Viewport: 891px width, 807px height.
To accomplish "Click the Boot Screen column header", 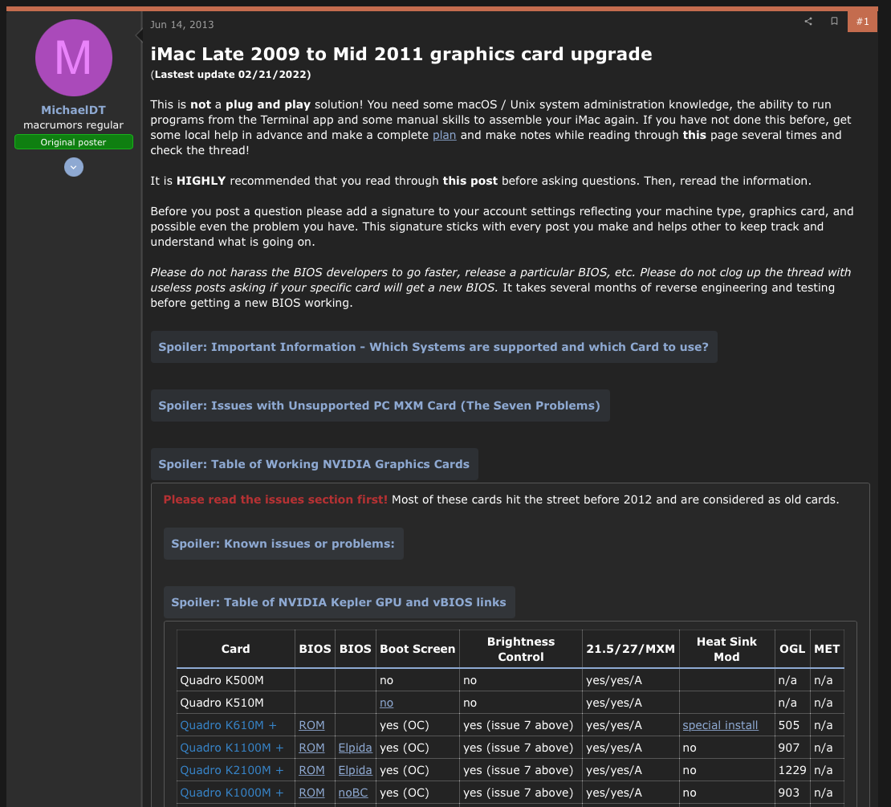I will click(x=417, y=649).
